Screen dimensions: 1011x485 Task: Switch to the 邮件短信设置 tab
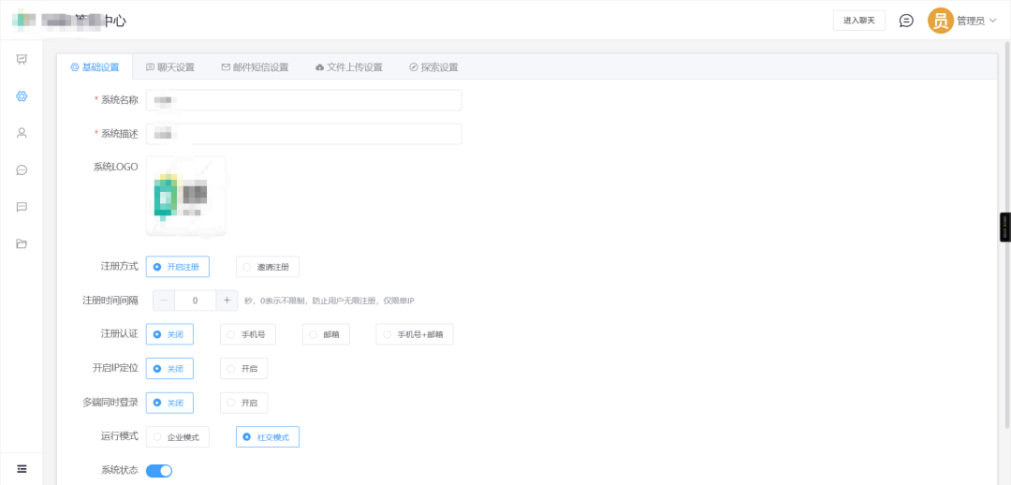tap(255, 67)
